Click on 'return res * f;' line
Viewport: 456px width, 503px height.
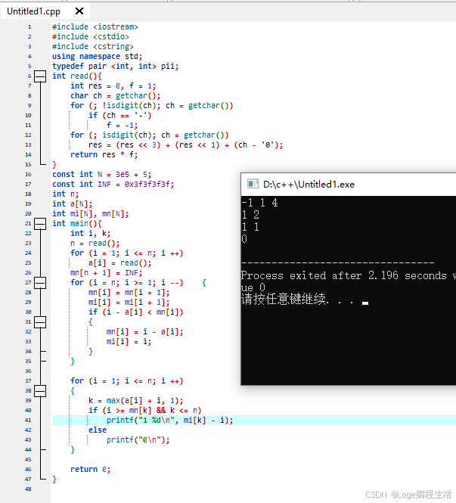(104, 154)
